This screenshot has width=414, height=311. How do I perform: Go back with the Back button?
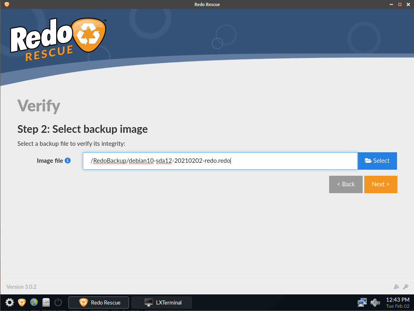(x=346, y=184)
